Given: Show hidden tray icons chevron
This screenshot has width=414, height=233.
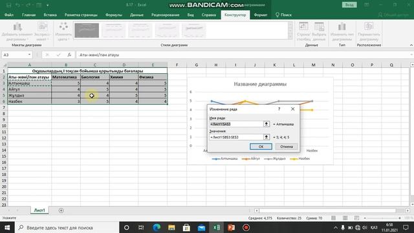Looking at the screenshot, I should [x=336, y=227].
